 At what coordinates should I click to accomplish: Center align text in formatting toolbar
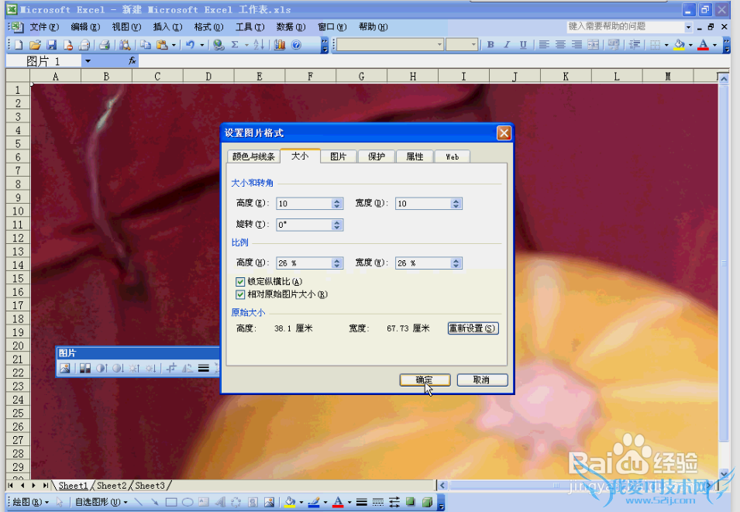[560, 45]
